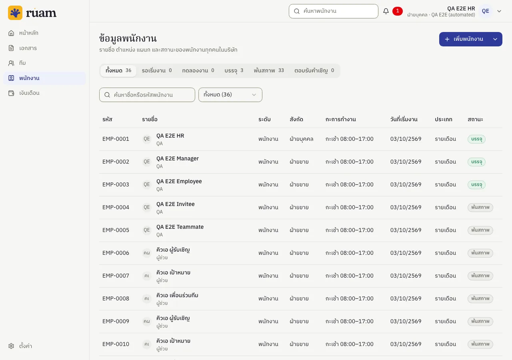512x360 pixels.
Task: Open notifications bell icon
Action: [386, 11]
